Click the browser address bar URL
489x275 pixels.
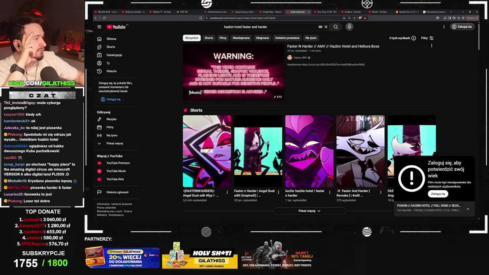[x=243, y=18]
